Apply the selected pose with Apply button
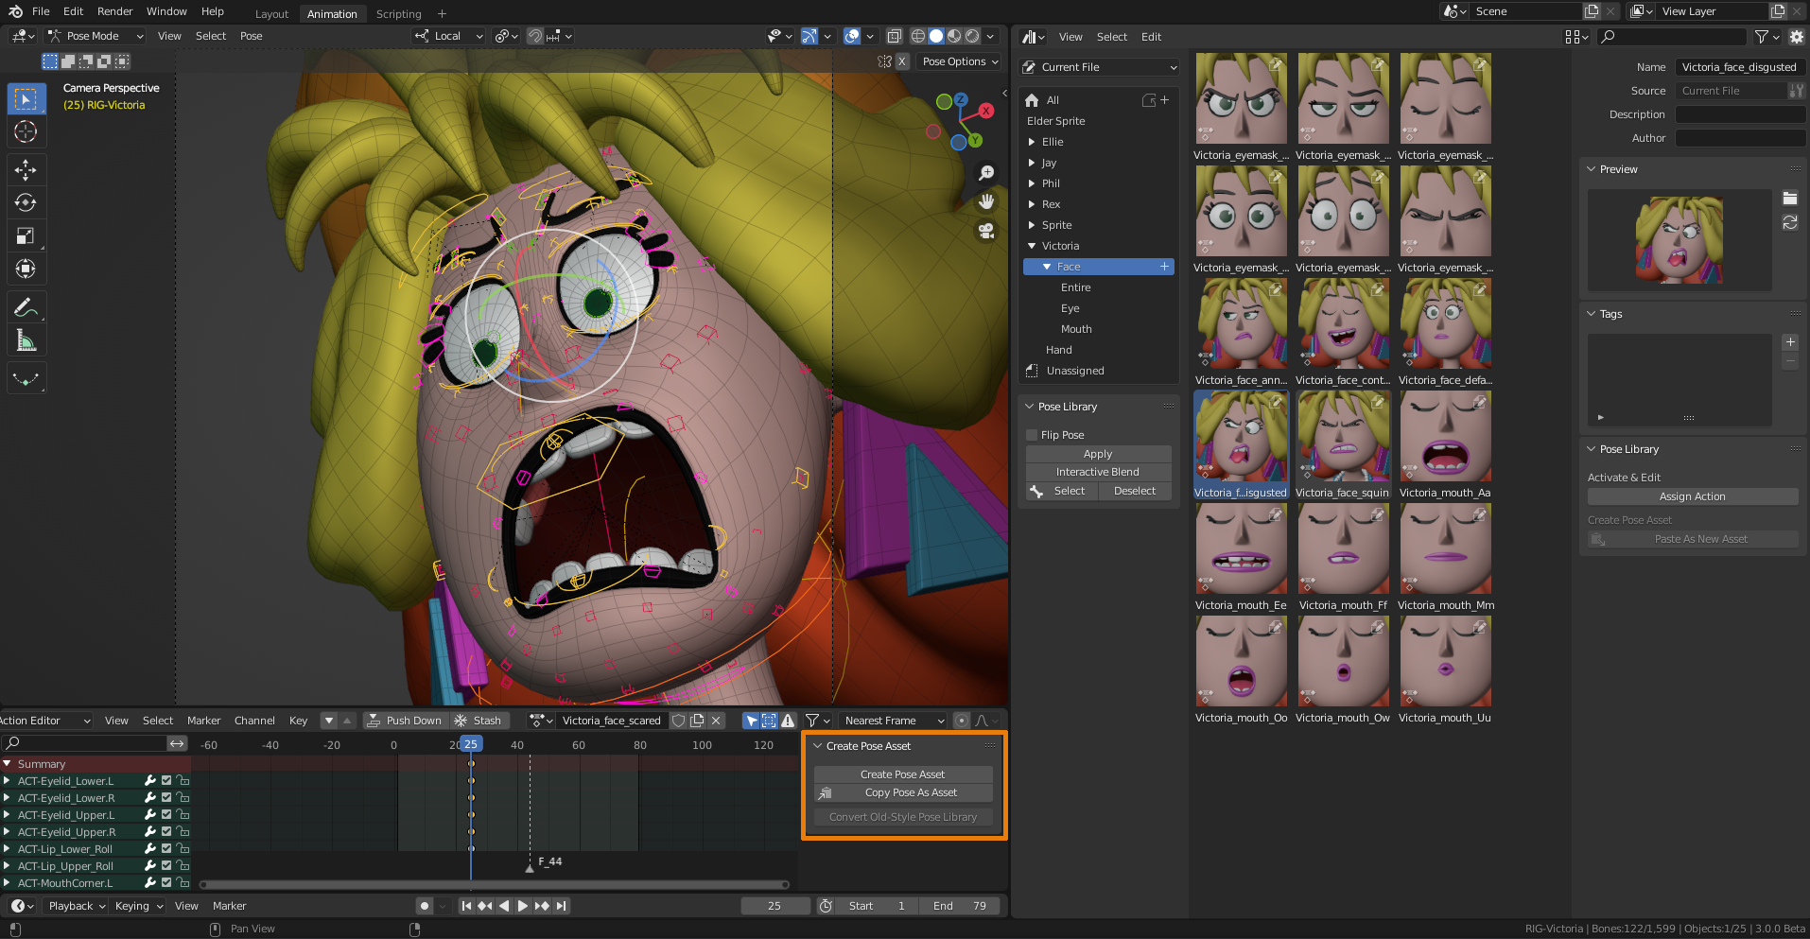This screenshot has height=939, width=1810. tap(1097, 453)
